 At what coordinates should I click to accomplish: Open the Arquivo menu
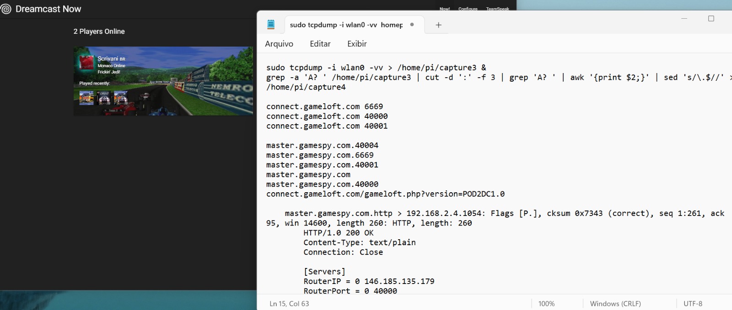tap(279, 44)
